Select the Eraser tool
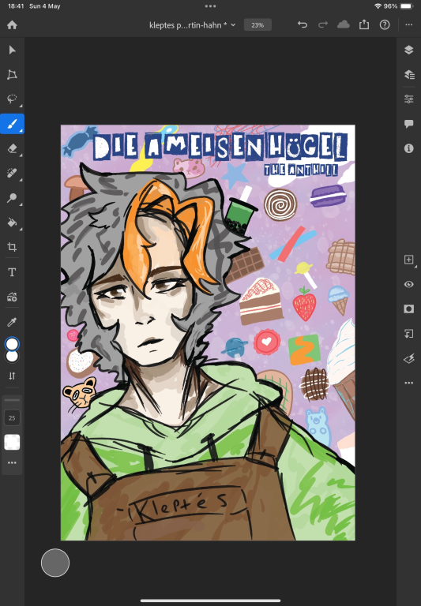Viewport: 421px width, 606px height. 12,148
